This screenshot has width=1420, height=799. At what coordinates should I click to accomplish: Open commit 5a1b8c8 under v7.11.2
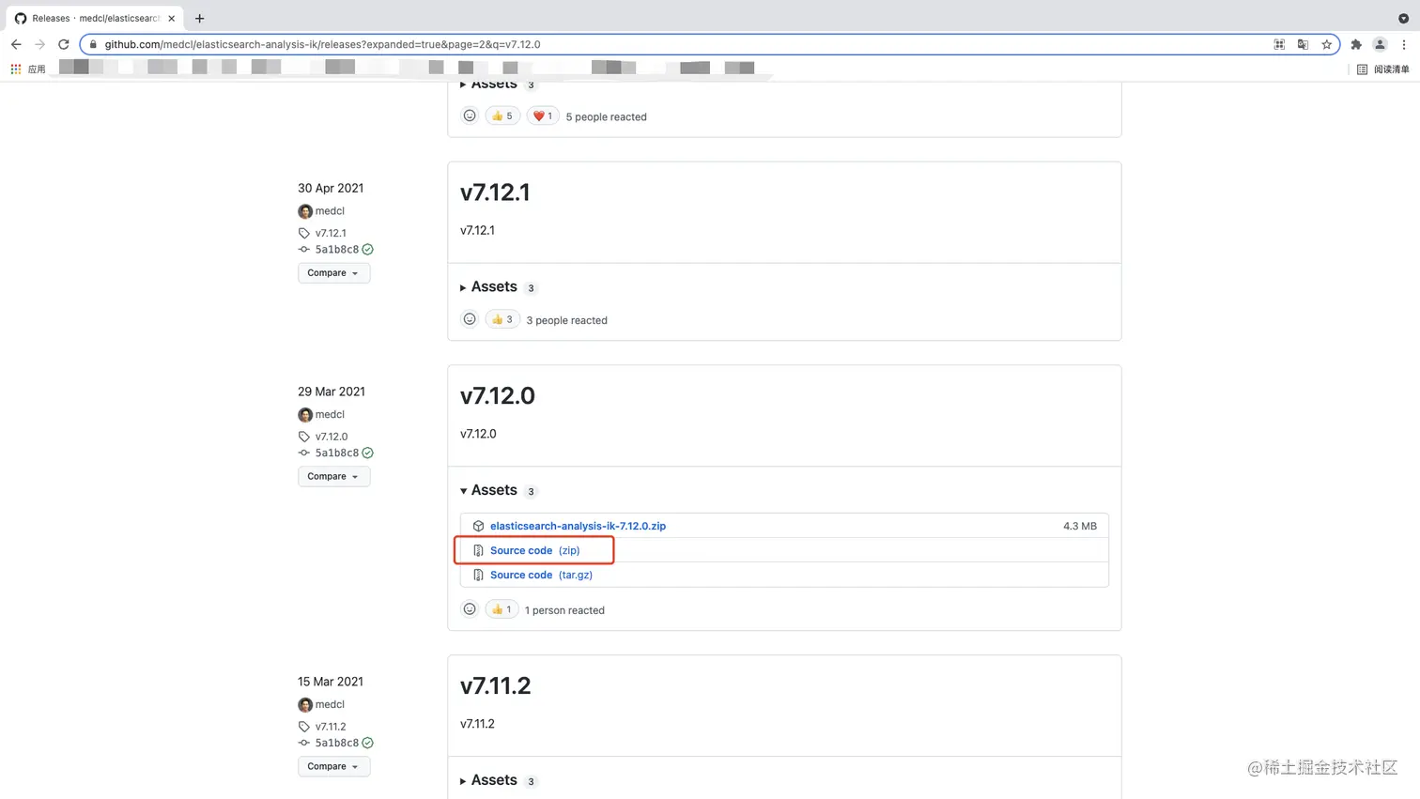[336, 743]
